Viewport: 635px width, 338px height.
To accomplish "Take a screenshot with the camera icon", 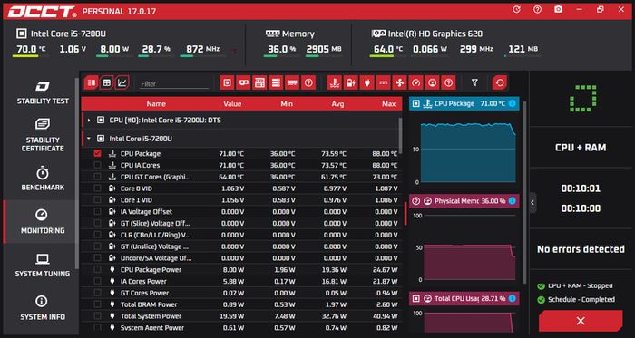I will 559,9.
